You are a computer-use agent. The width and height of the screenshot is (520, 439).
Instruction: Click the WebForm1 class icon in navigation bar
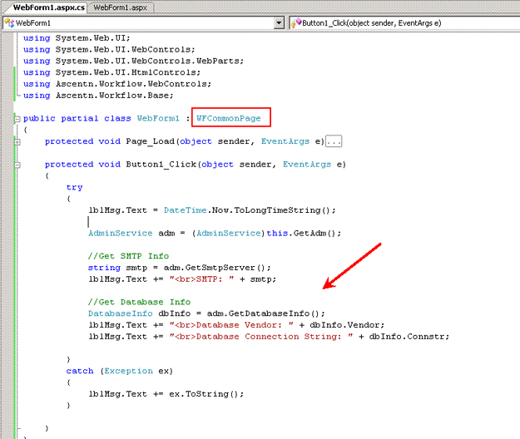[x=7, y=22]
